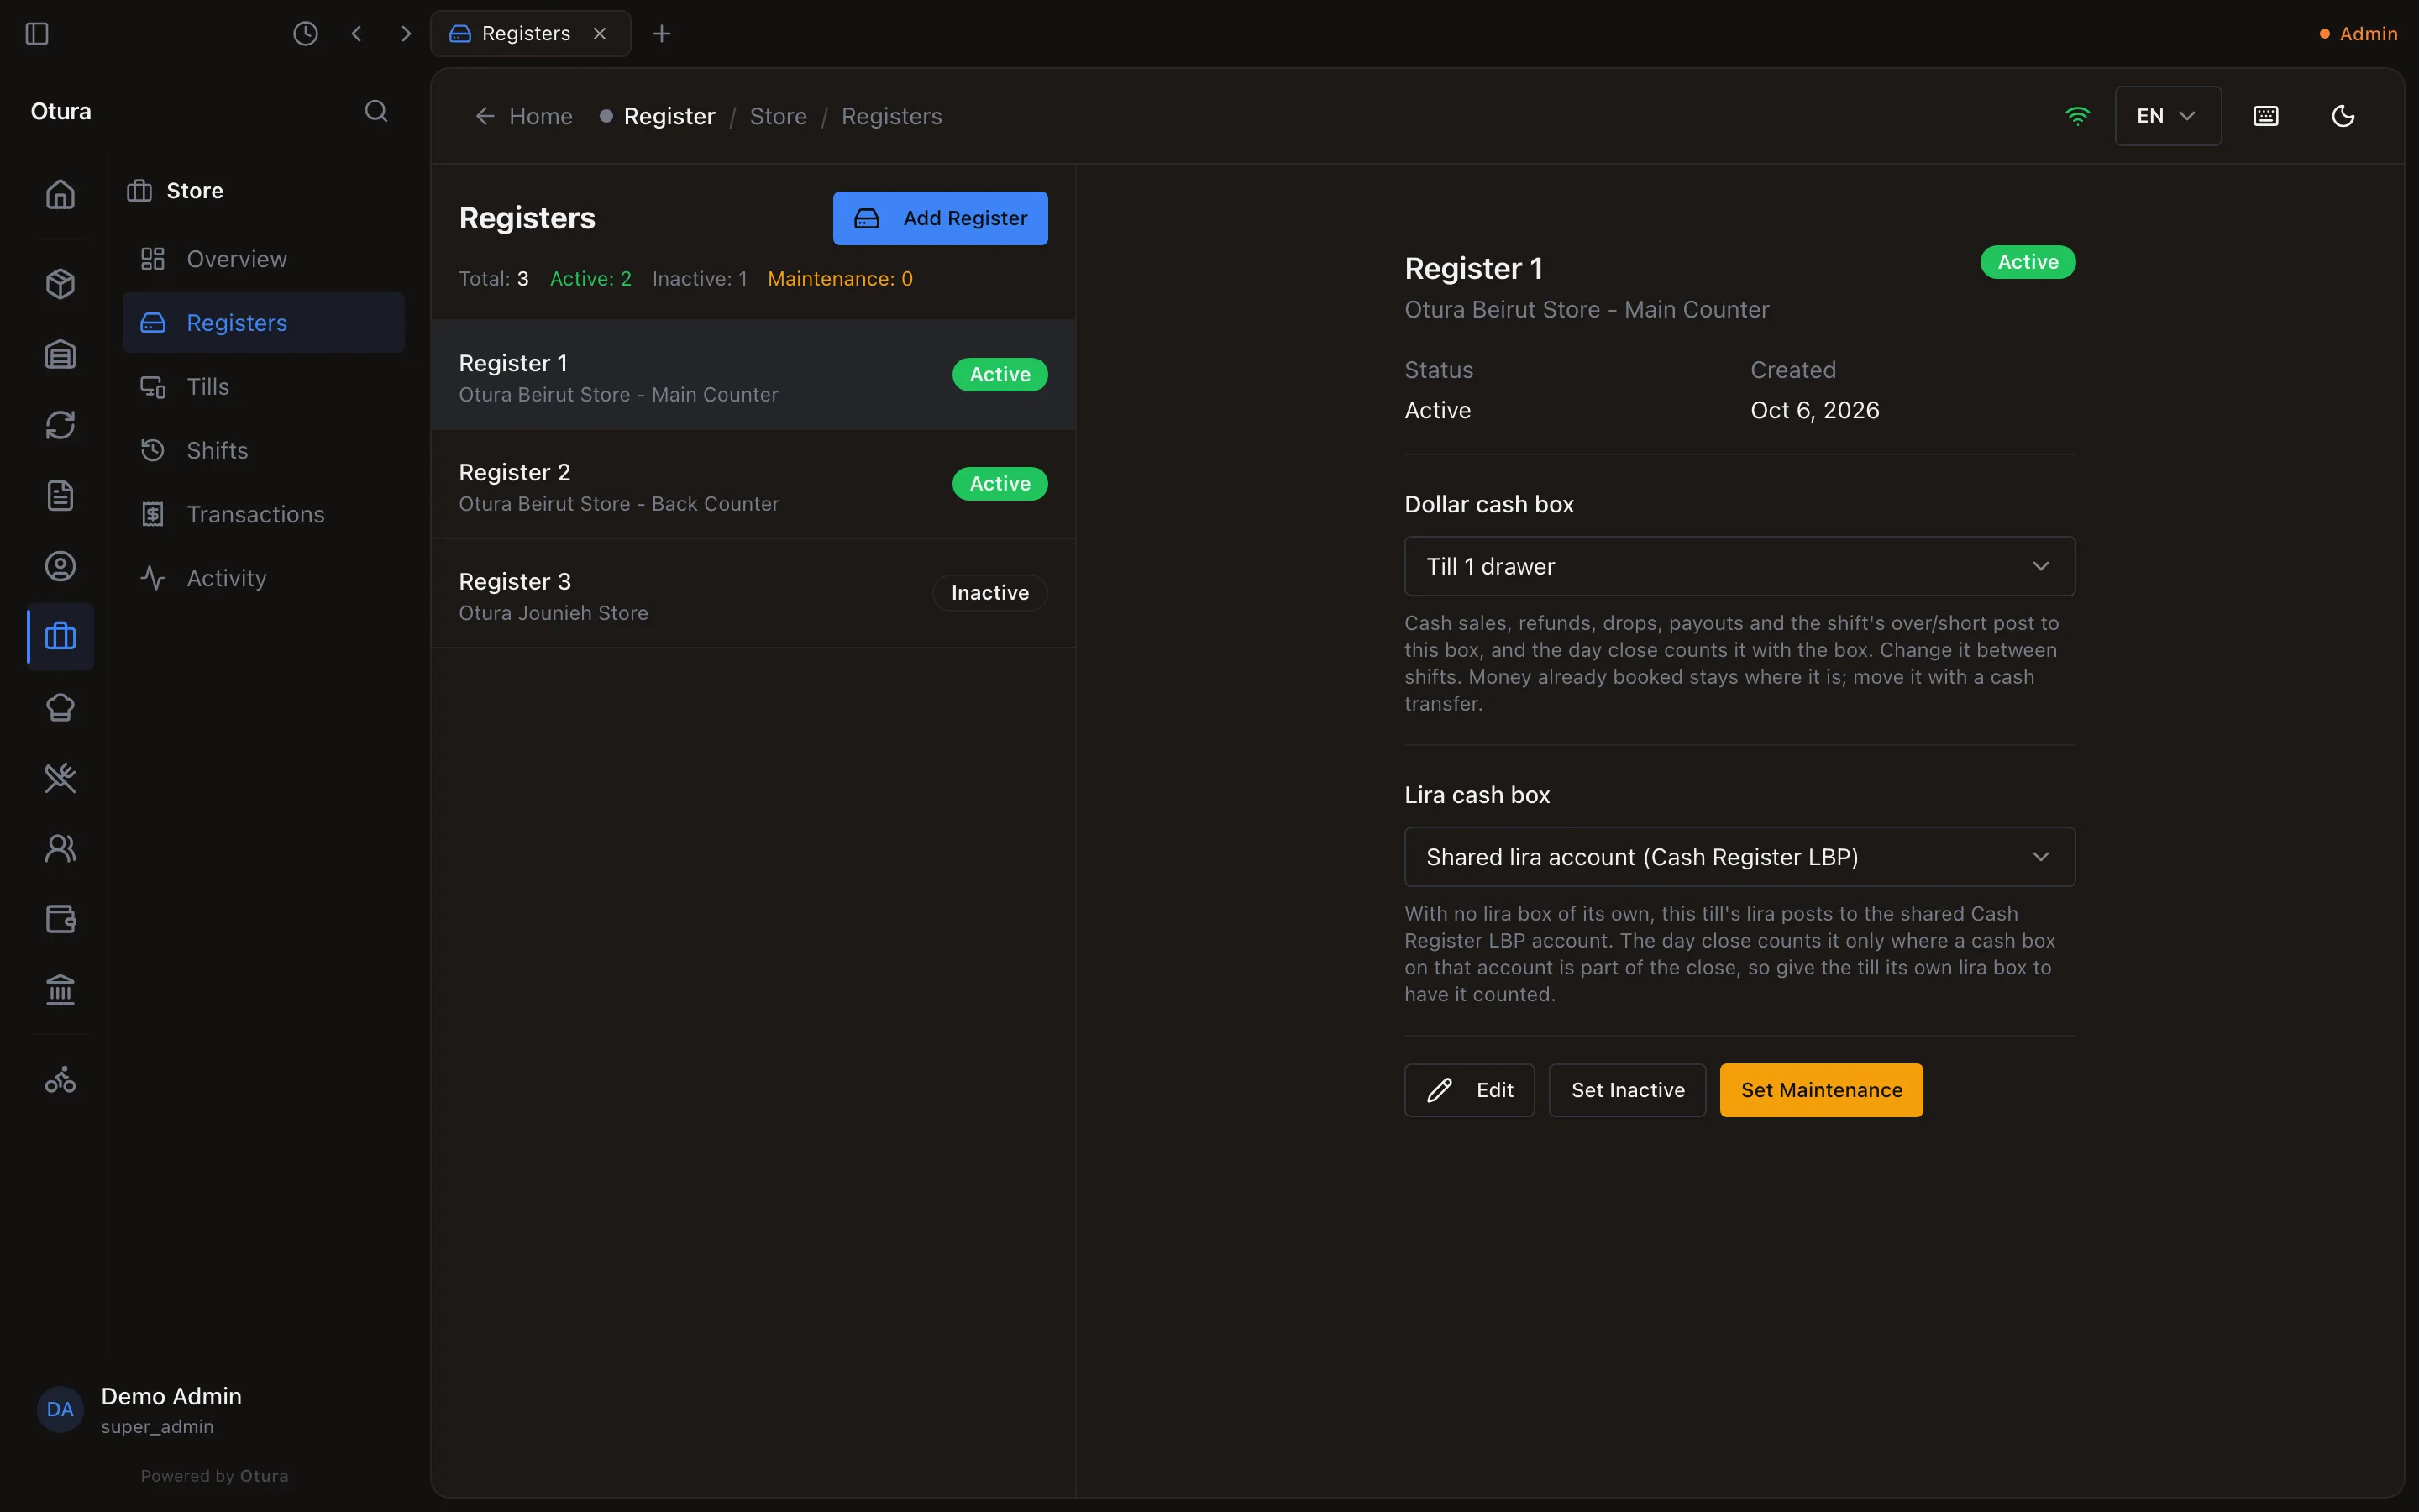Open Activity in the Store menu
This screenshot has height=1512, width=2419.
tap(263, 578)
